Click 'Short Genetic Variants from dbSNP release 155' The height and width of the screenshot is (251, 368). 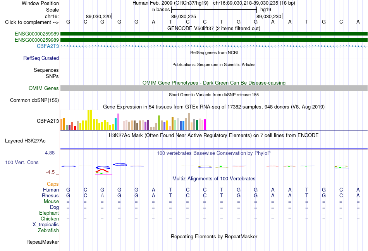point(214,95)
